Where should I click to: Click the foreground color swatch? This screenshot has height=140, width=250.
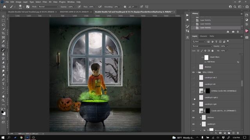2,112
